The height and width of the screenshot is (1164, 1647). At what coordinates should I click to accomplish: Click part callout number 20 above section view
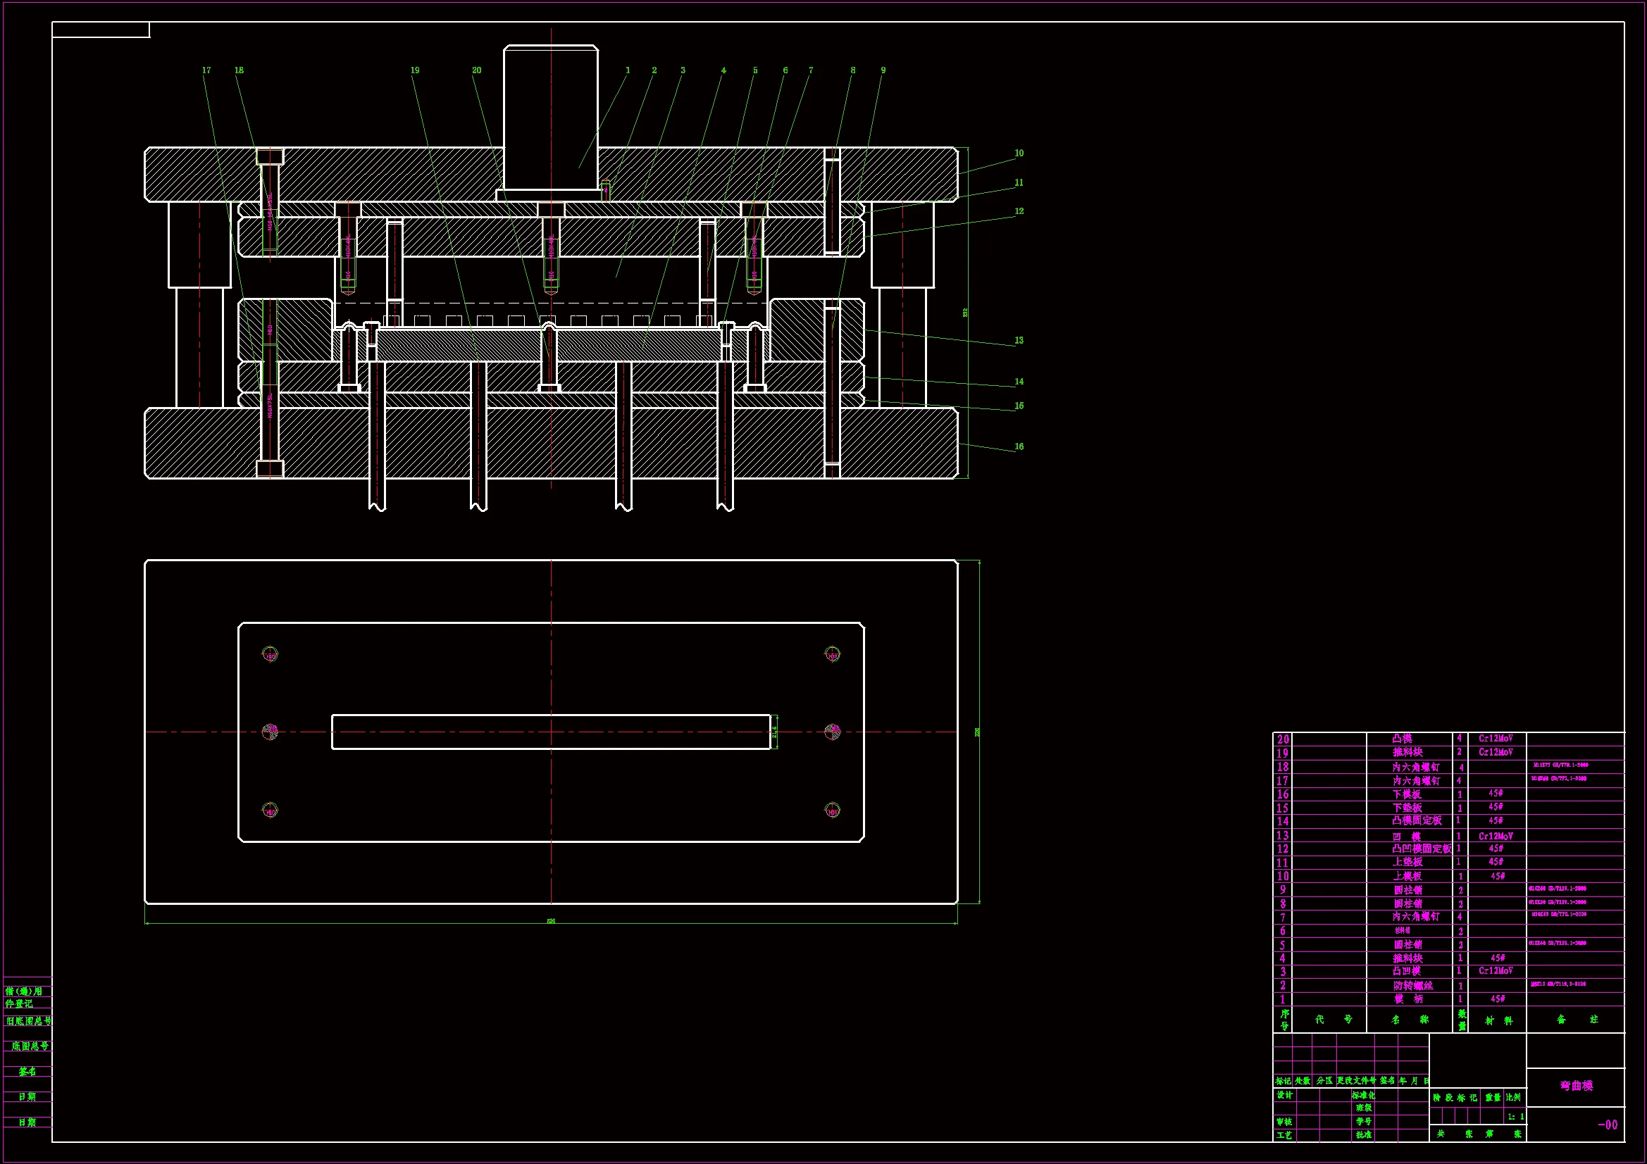click(476, 70)
